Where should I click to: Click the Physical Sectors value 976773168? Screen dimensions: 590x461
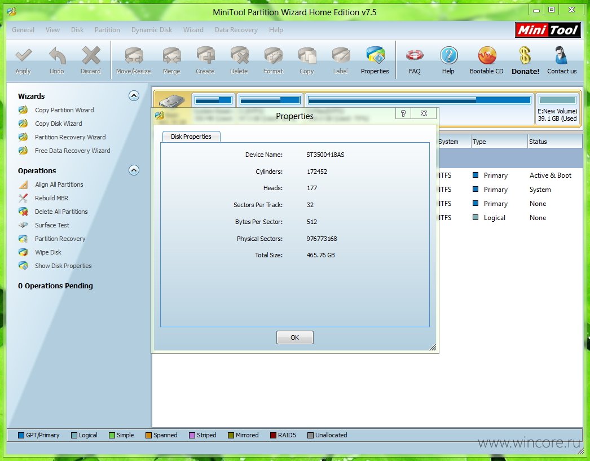pos(322,239)
